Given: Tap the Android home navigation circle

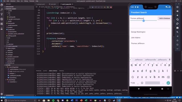Looking at the screenshot, I should pyautogui.click(x=150, y=89).
